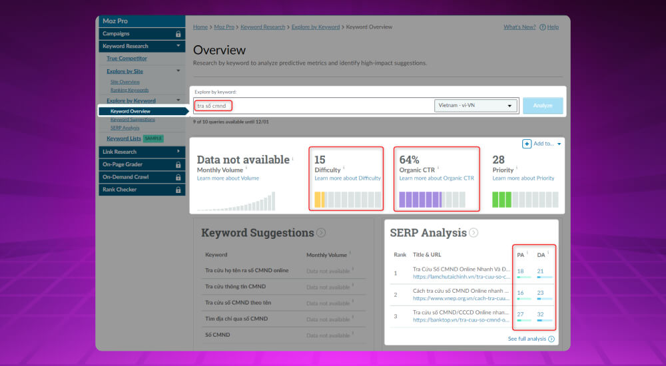The image size is (666, 366).
Task: Open Learn more about Organic CTR link
Action: [x=437, y=178]
